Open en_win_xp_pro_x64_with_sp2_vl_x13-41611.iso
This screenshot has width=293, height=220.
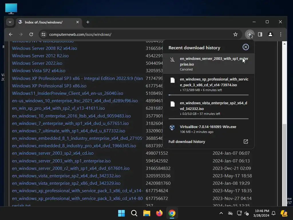58,108
